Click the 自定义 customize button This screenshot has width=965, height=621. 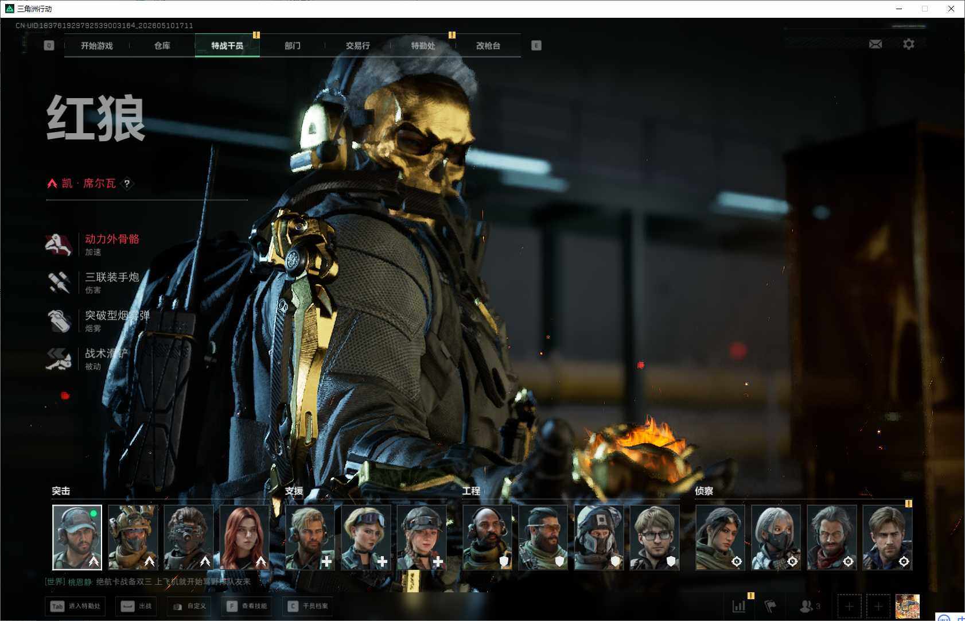click(x=189, y=606)
